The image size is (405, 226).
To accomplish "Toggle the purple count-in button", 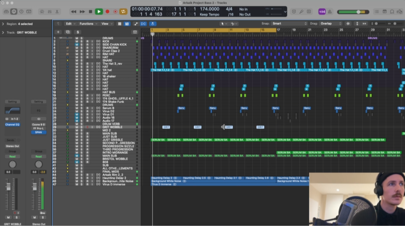I will point(322,12).
